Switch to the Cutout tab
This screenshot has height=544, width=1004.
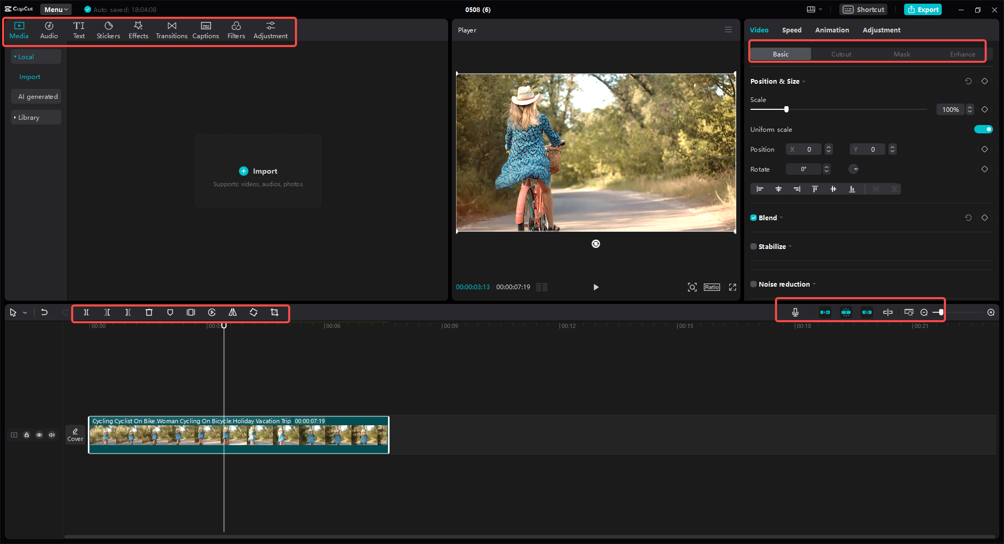(841, 54)
